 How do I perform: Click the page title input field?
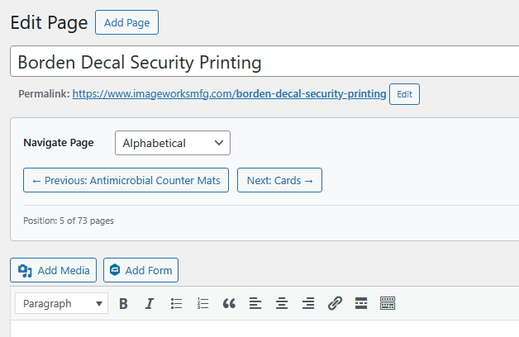click(x=264, y=61)
